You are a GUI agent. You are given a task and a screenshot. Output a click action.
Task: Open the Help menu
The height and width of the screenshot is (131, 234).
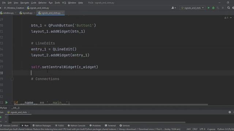point(80,3)
